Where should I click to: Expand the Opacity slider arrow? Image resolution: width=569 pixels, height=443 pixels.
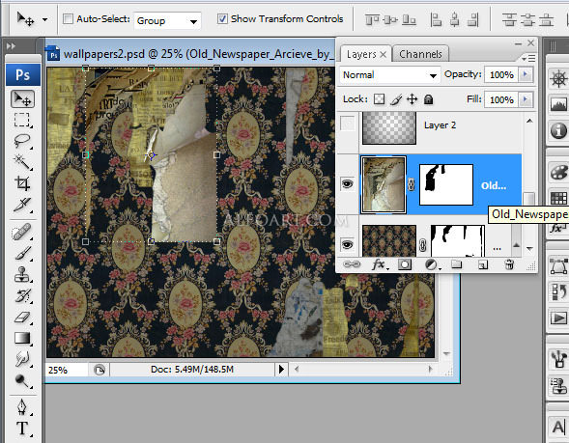tap(526, 74)
